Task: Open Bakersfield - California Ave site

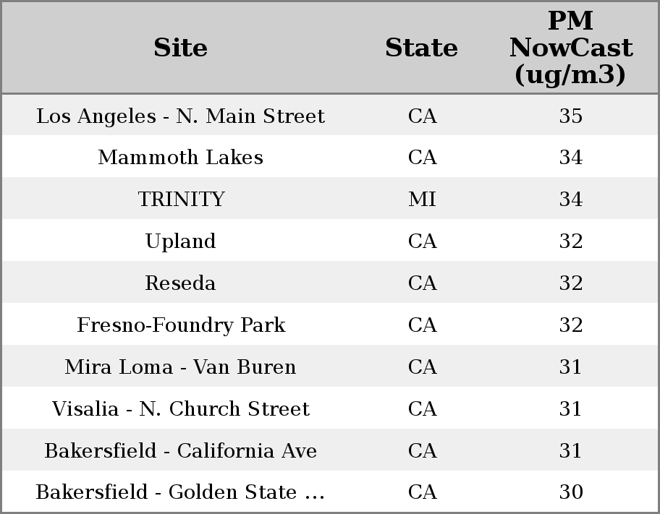Action: tap(181, 450)
